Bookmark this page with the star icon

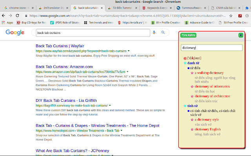pos(231,16)
